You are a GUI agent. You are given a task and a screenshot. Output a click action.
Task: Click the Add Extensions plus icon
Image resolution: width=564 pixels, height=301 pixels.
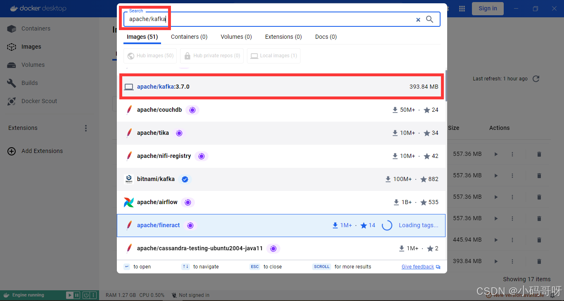tap(12, 151)
